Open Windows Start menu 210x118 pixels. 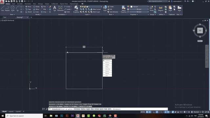3,116
